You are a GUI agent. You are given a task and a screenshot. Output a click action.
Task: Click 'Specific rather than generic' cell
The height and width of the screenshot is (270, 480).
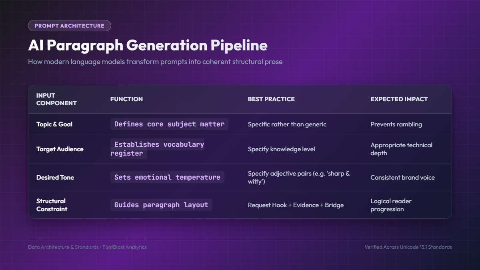[x=287, y=124]
